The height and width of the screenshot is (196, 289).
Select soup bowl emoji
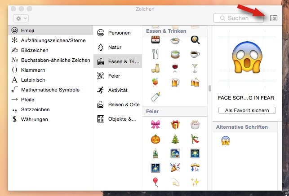tap(175, 40)
